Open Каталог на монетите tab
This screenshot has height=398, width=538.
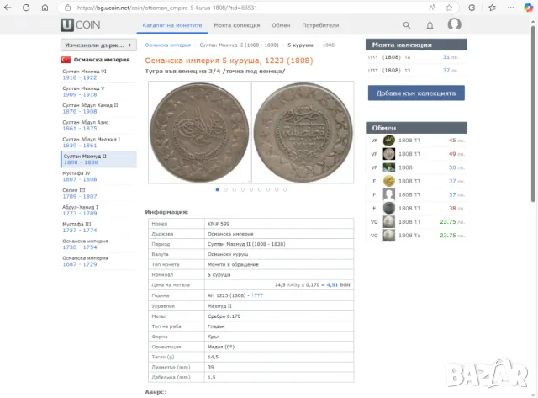pos(171,25)
